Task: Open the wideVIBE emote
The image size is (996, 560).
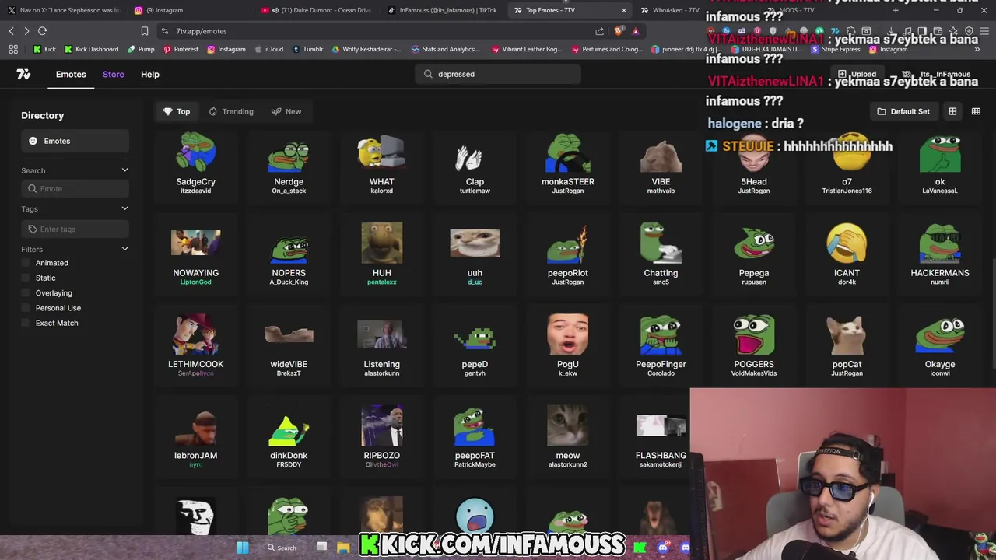Action: tap(289, 346)
